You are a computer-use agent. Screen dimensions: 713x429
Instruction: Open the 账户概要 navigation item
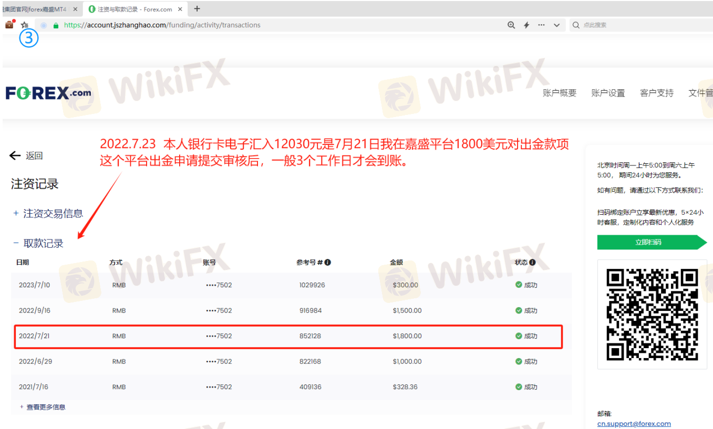(x=560, y=93)
